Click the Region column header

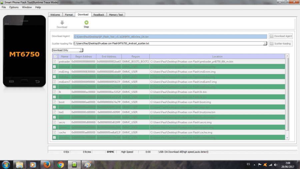point(136,57)
